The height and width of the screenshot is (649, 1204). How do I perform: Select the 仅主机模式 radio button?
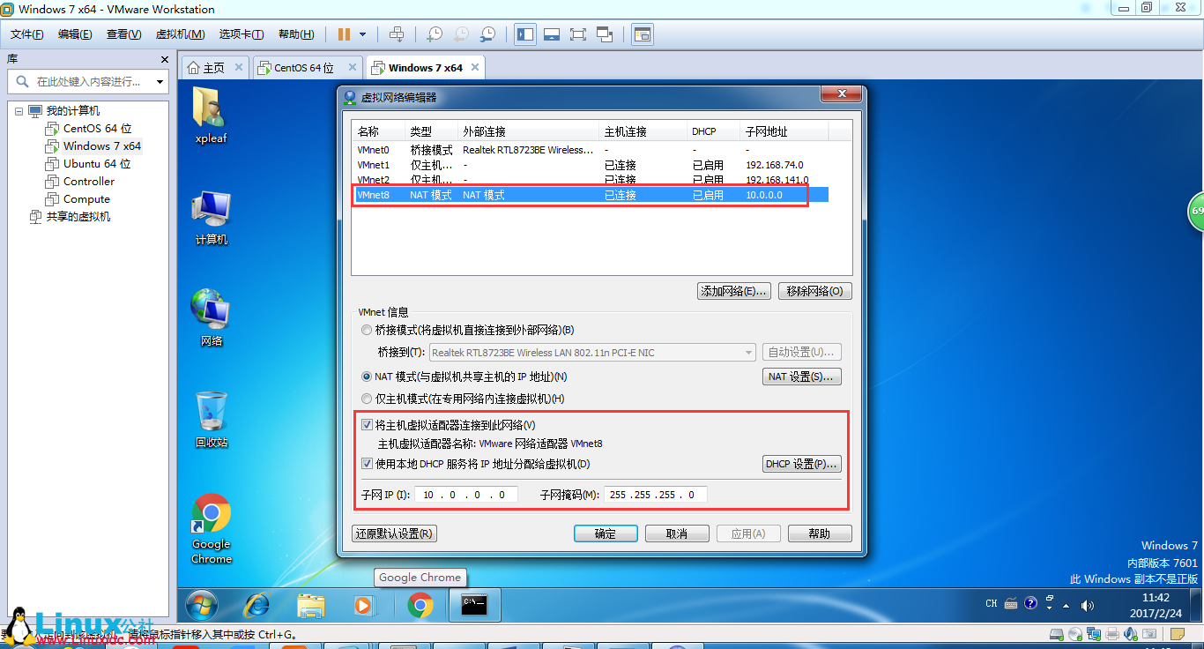coord(367,399)
